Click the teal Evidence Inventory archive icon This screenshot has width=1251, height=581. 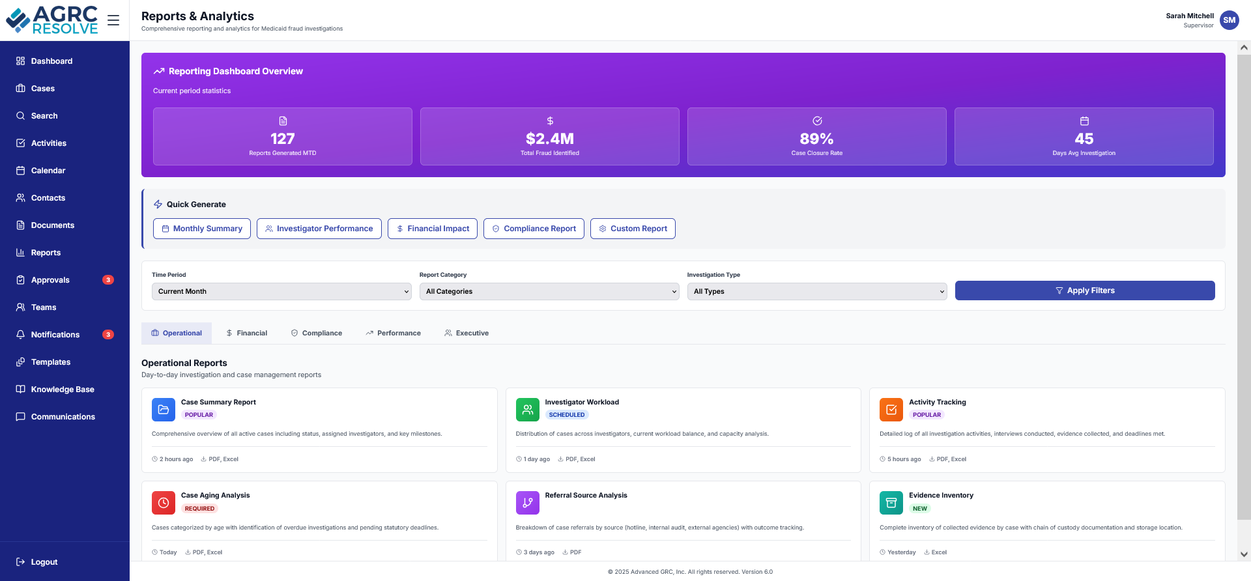click(x=891, y=503)
